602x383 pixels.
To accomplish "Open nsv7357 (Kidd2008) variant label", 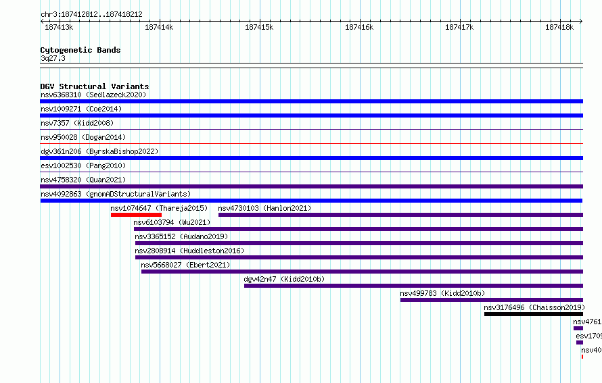I will click(77, 123).
